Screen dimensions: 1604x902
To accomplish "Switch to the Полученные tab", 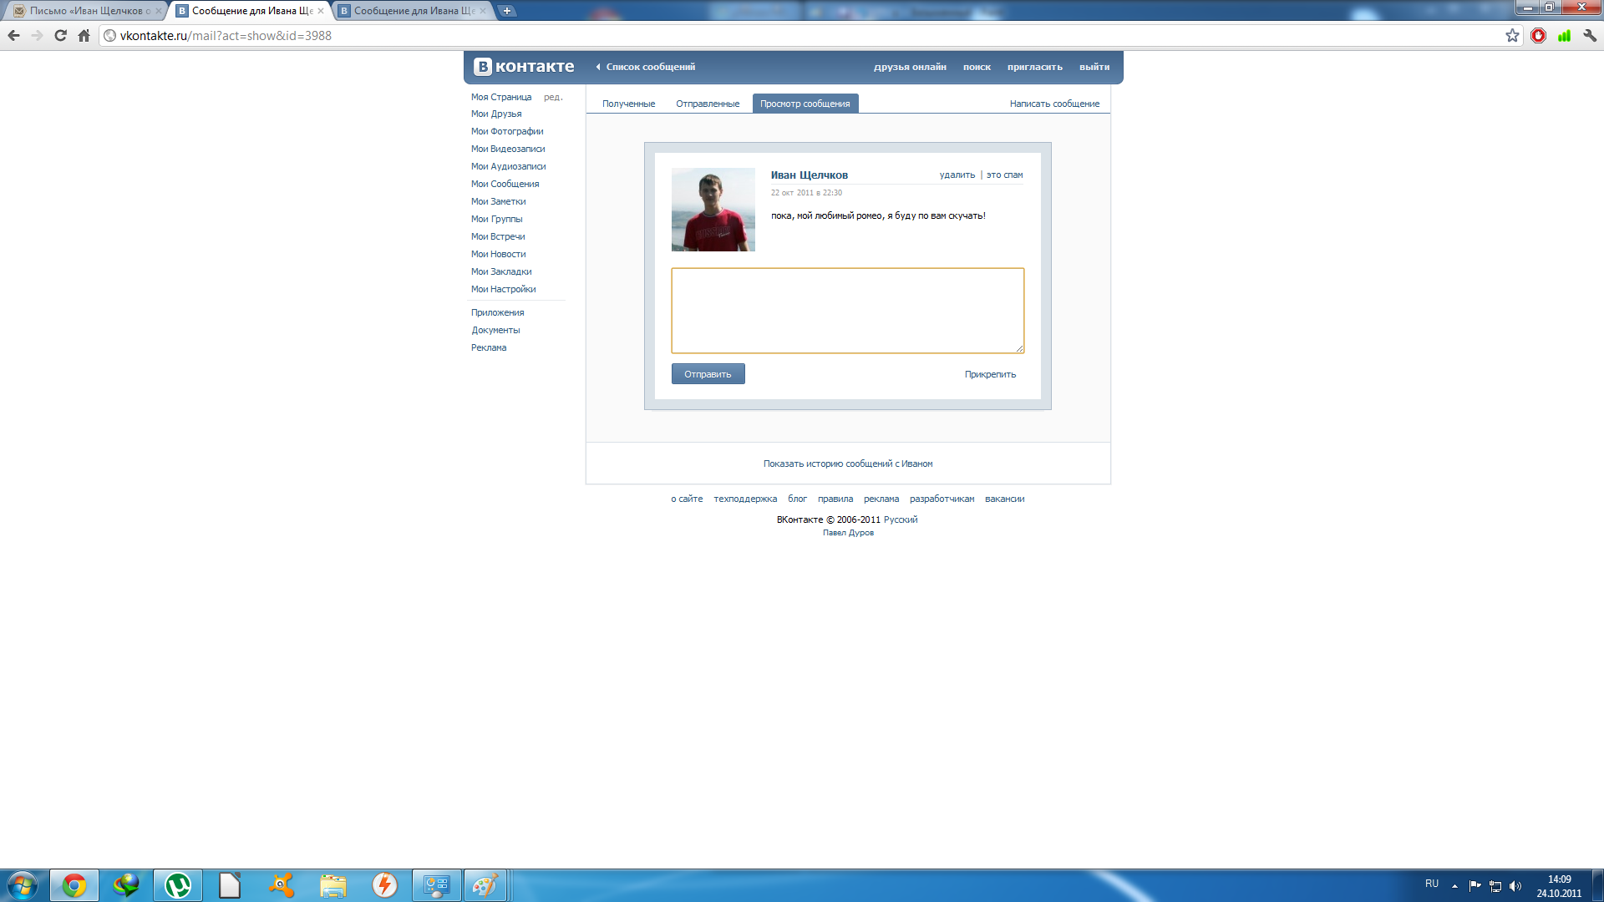I will [x=628, y=104].
